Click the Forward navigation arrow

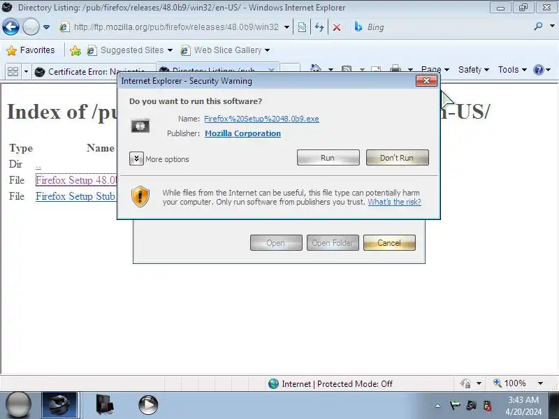point(31,27)
